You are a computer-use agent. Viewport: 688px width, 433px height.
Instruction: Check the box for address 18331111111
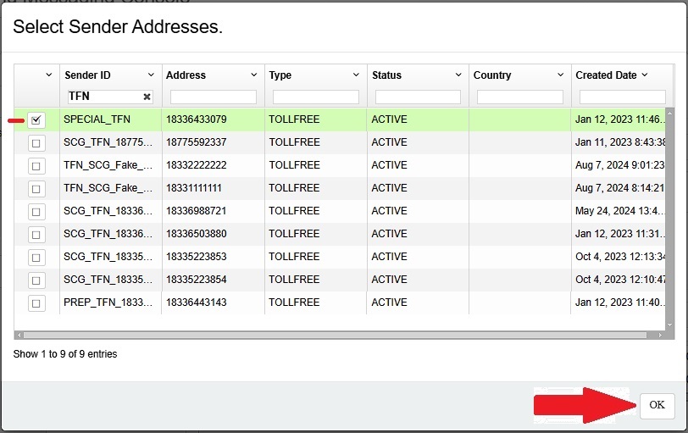36,189
